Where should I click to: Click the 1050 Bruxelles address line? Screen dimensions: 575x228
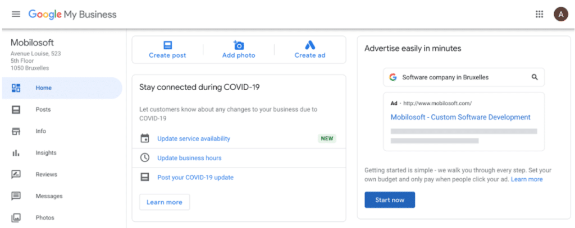pyautogui.click(x=30, y=68)
